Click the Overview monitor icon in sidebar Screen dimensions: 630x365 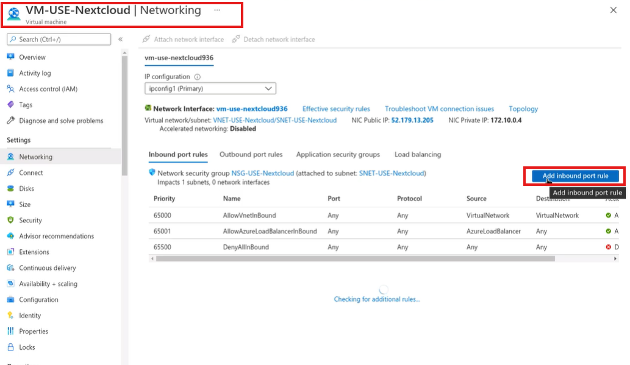click(11, 57)
